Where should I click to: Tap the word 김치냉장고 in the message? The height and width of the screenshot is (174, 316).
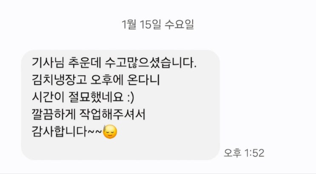(x=59, y=80)
